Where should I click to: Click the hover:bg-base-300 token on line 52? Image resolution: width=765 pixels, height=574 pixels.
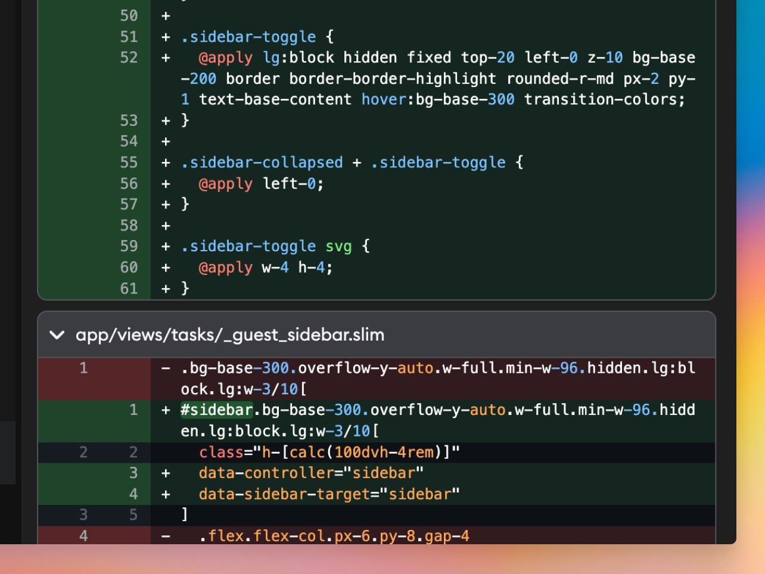(x=438, y=99)
